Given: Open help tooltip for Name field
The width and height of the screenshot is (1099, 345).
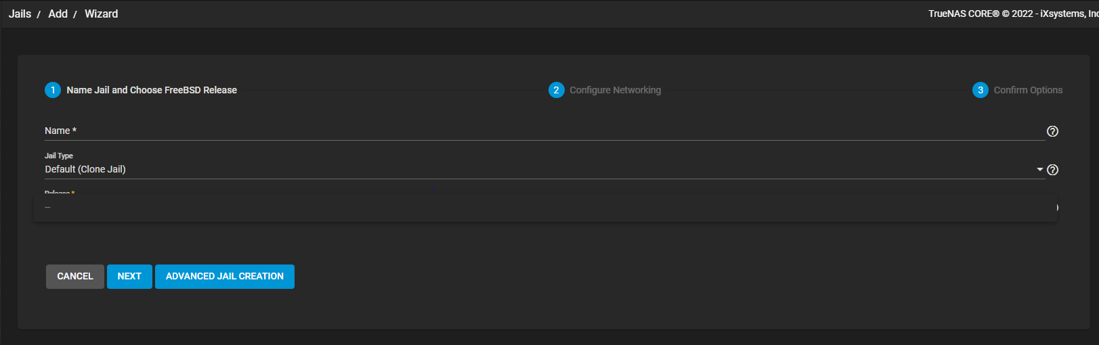Looking at the screenshot, I should pos(1052,131).
